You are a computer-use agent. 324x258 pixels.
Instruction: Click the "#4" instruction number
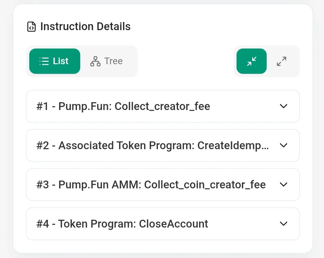[43, 224]
